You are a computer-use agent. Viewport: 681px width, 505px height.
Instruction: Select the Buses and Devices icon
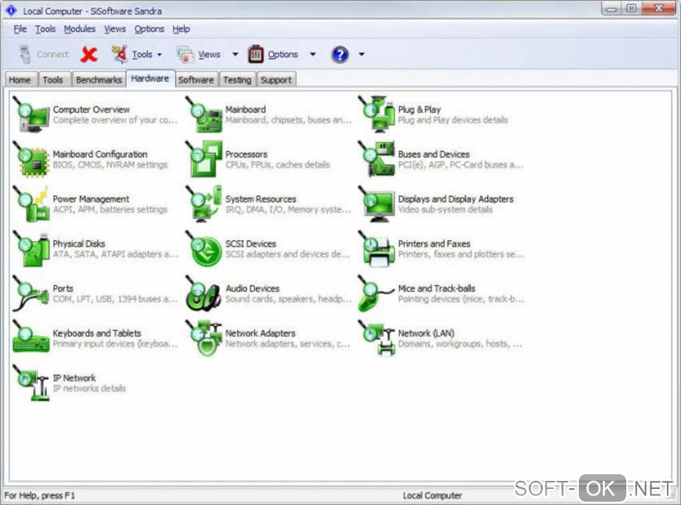(377, 159)
